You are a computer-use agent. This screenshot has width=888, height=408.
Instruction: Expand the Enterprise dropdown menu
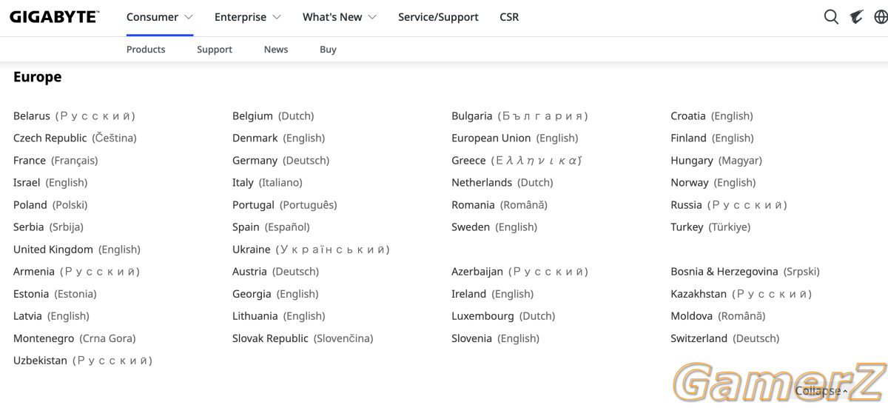[248, 17]
